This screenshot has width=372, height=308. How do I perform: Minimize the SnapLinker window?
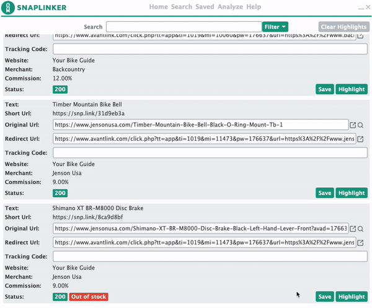(x=361, y=8)
